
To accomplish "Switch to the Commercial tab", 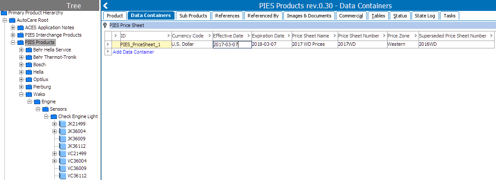I will [x=351, y=15].
